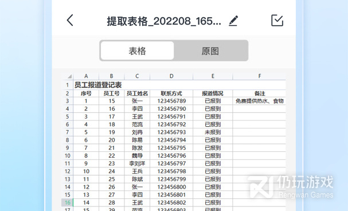The width and height of the screenshot is (348, 211).
Task: Select column D header
Action: point(171,76)
